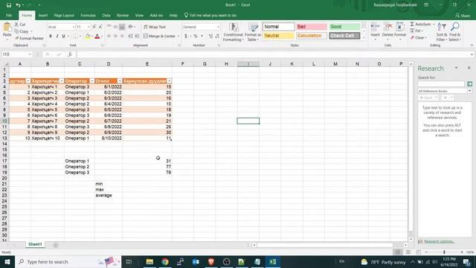This screenshot has width=476, height=268.
Task: Open the Харилцагч column filter dropdown
Action: coord(62,81)
